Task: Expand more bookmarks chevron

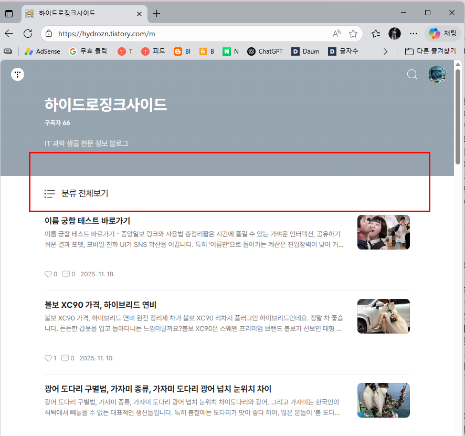Action: click(385, 51)
